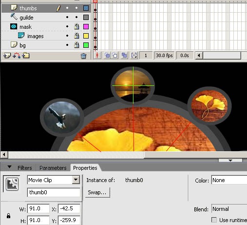
Task: Click bg layer green outline swatch
Action: coord(86,45)
